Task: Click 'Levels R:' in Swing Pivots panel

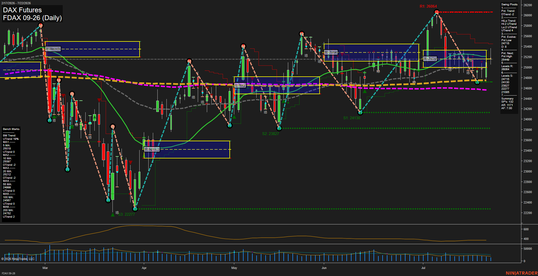Action: (x=507, y=66)
